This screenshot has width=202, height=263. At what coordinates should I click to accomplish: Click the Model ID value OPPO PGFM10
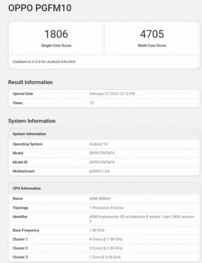click(102, 162)
